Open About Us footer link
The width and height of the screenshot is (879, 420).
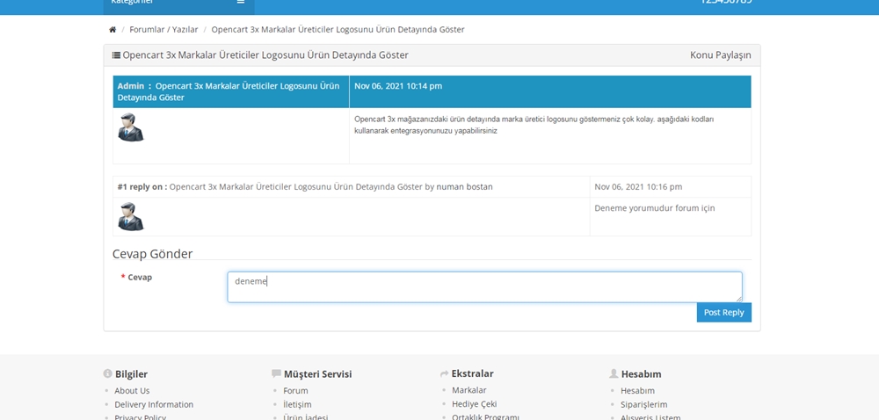click(132, 391)
